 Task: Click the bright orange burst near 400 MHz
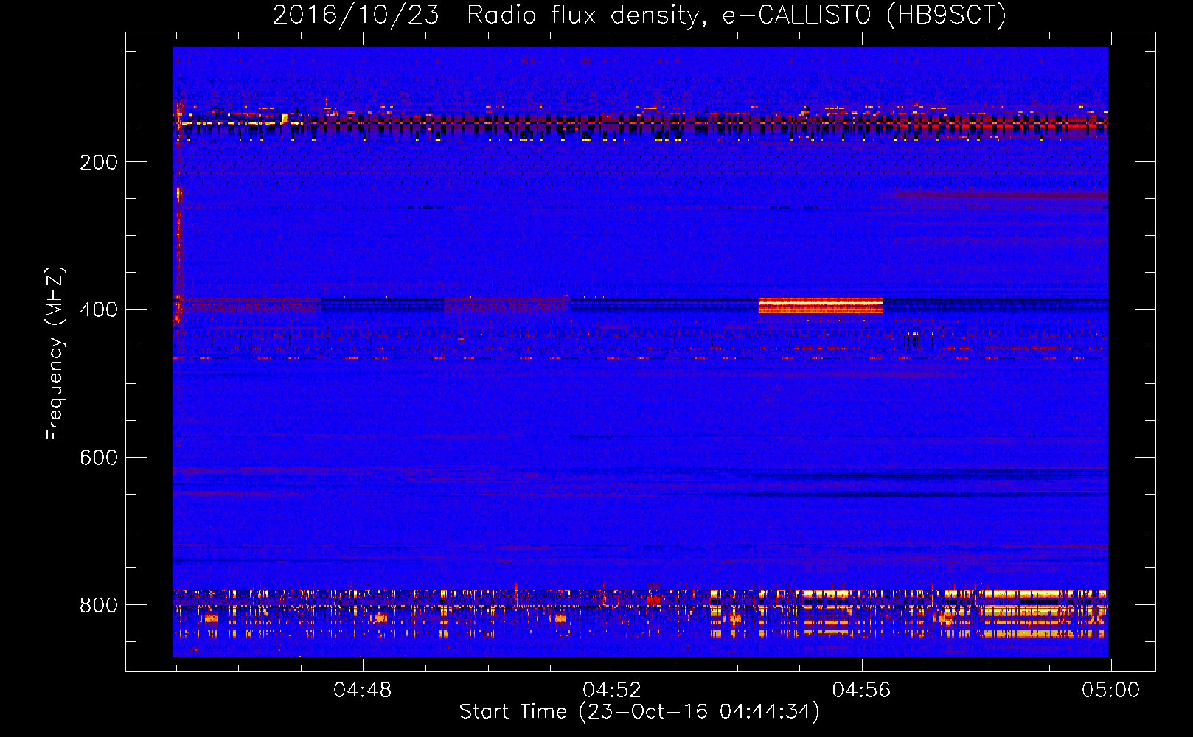point(821,306)
